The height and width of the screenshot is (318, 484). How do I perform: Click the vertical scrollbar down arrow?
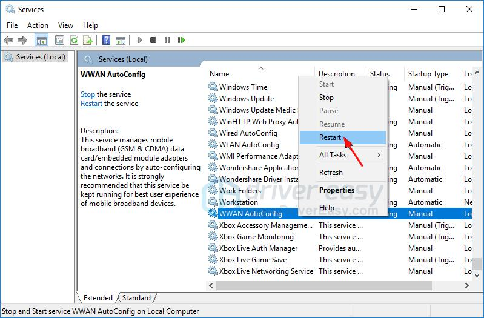click(477, 275)
